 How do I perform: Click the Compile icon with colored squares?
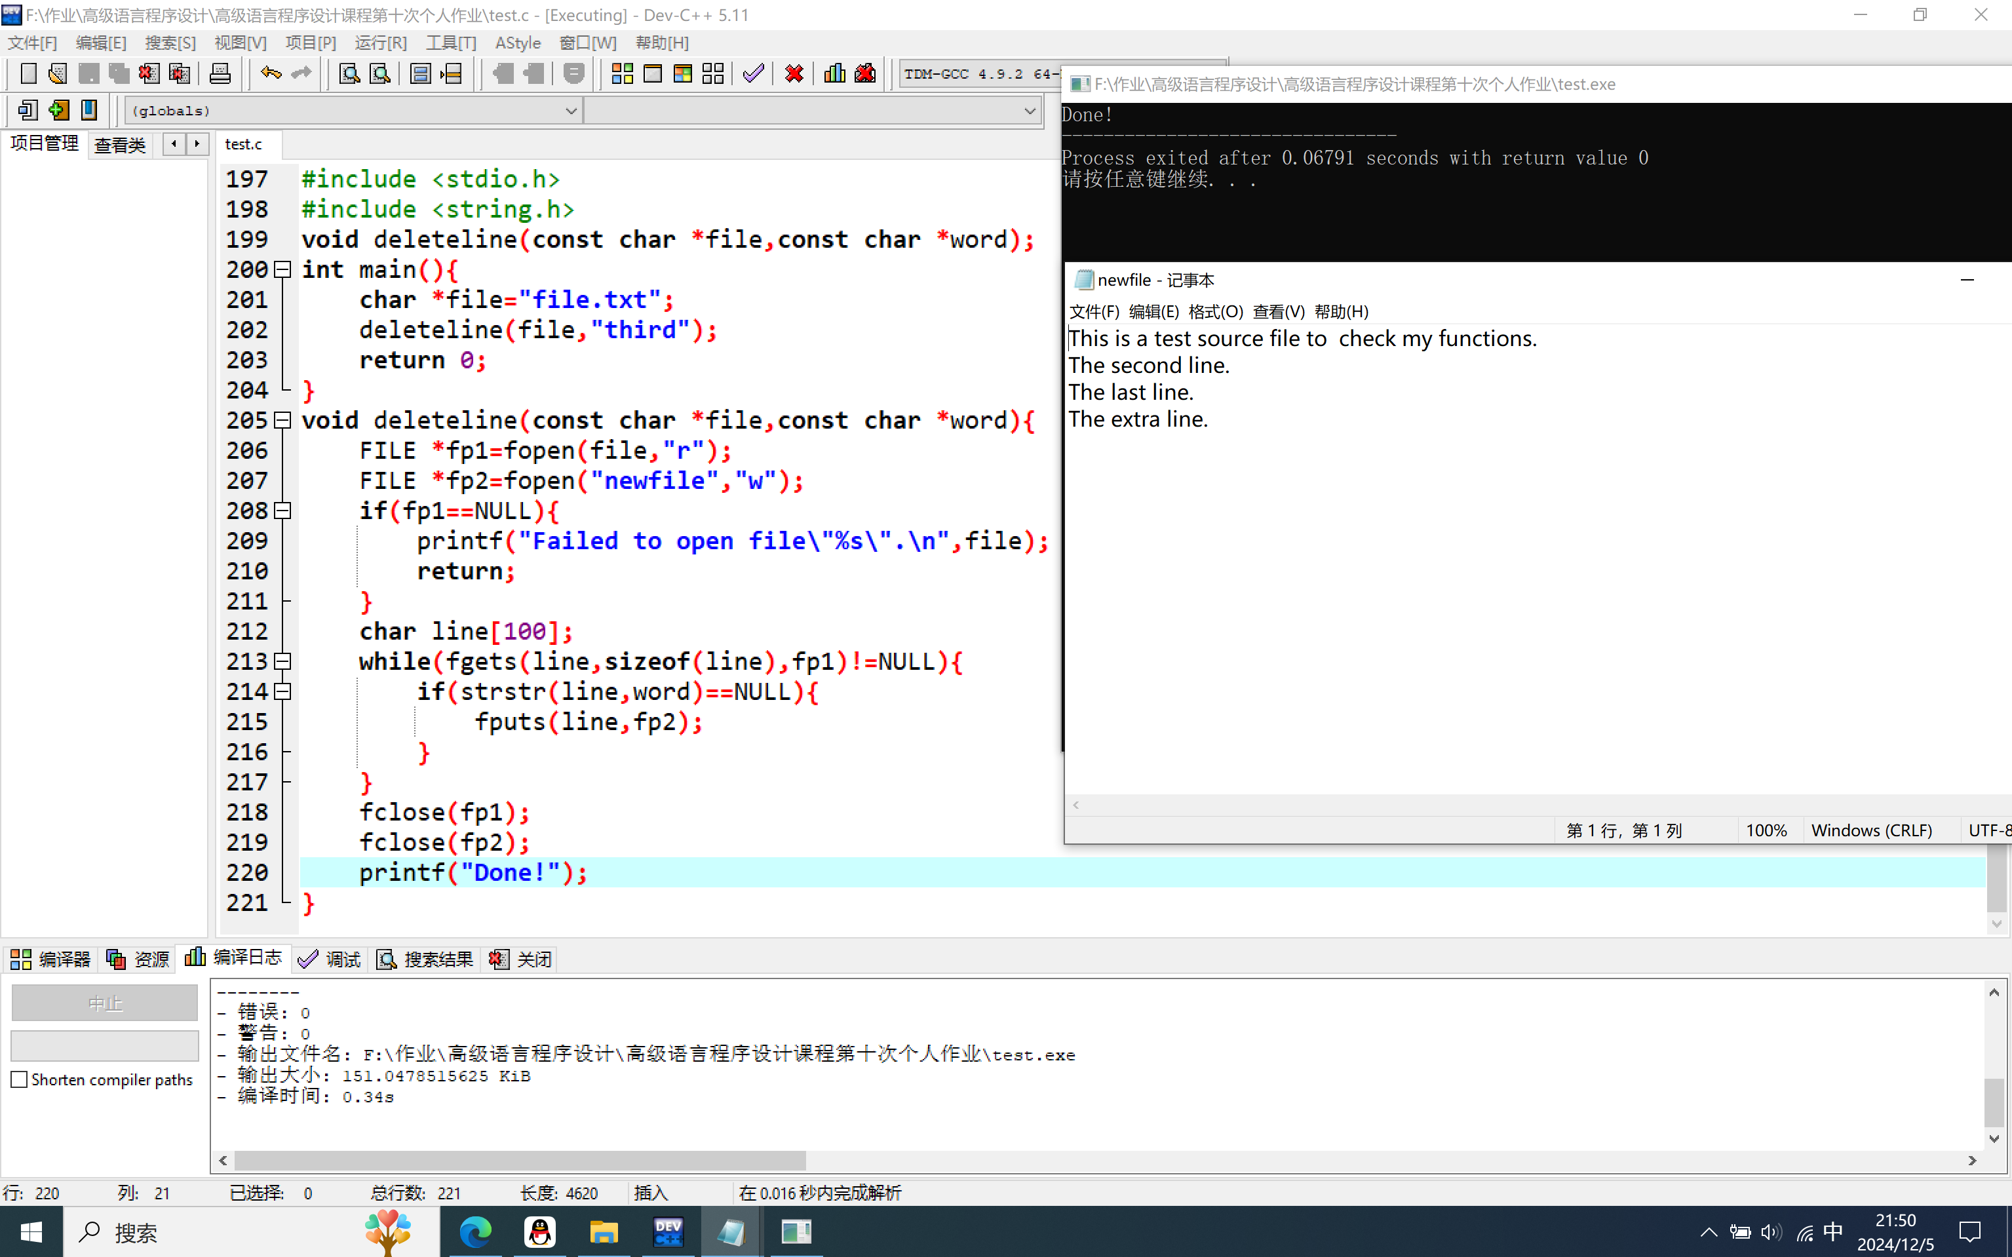(622, 74)
